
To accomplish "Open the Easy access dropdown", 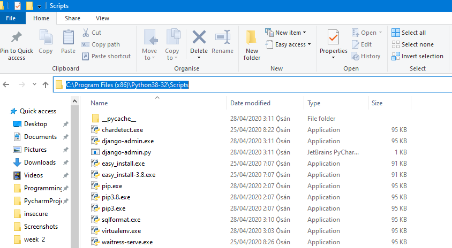I will [x=288, y=44].
